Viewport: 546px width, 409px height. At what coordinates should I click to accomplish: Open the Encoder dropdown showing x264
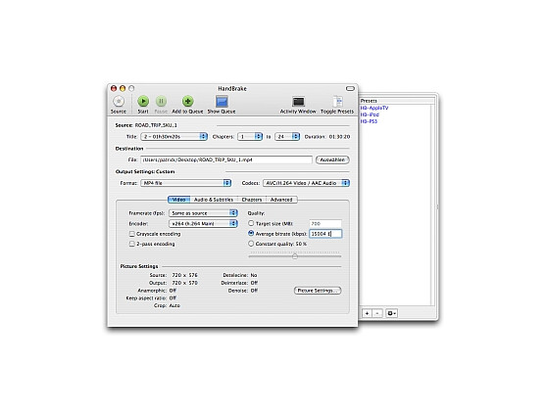[203, 223]
